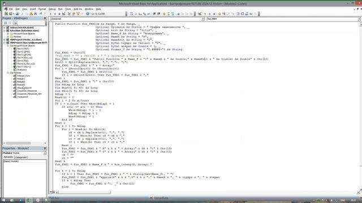Toggle Folders in Project Explorer panel
The width and height of the screenshot is (362, 203).
click(x=15, y=23)
